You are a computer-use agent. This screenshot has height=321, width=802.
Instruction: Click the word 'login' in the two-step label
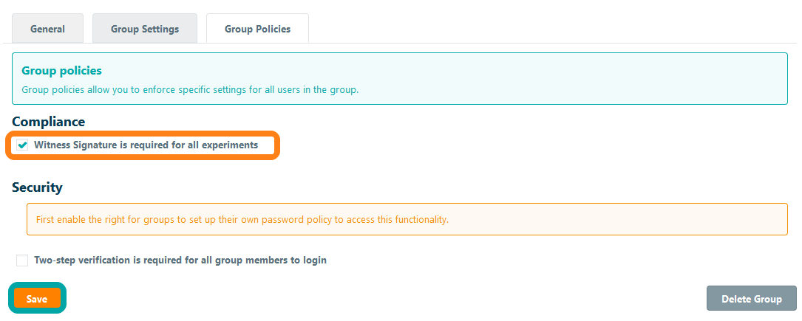point(314,260)
